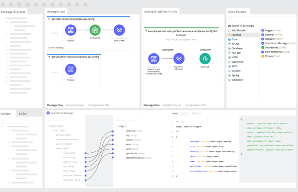Collapse Payload : Object tree node

tap(47, 126)
